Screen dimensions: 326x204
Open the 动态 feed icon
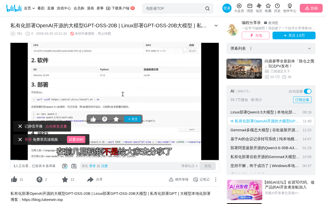[x=259, y=8]
